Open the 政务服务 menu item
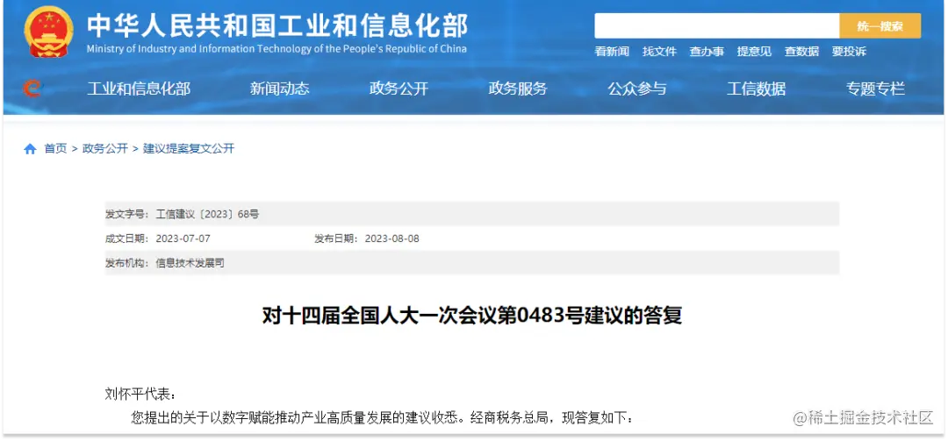This screenshot has width=948, height=441. 518,89
